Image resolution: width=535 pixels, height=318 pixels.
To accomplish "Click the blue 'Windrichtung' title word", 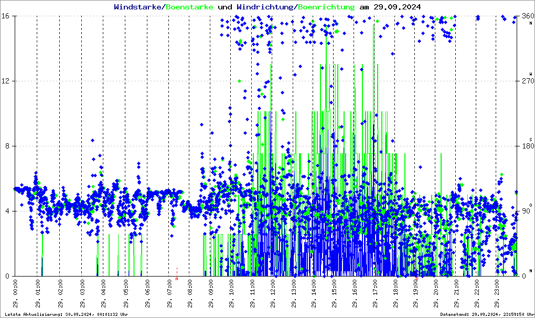I will 266,7.
